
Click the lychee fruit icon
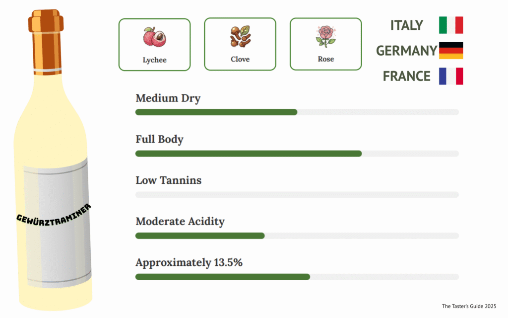[x=154, y=37]
